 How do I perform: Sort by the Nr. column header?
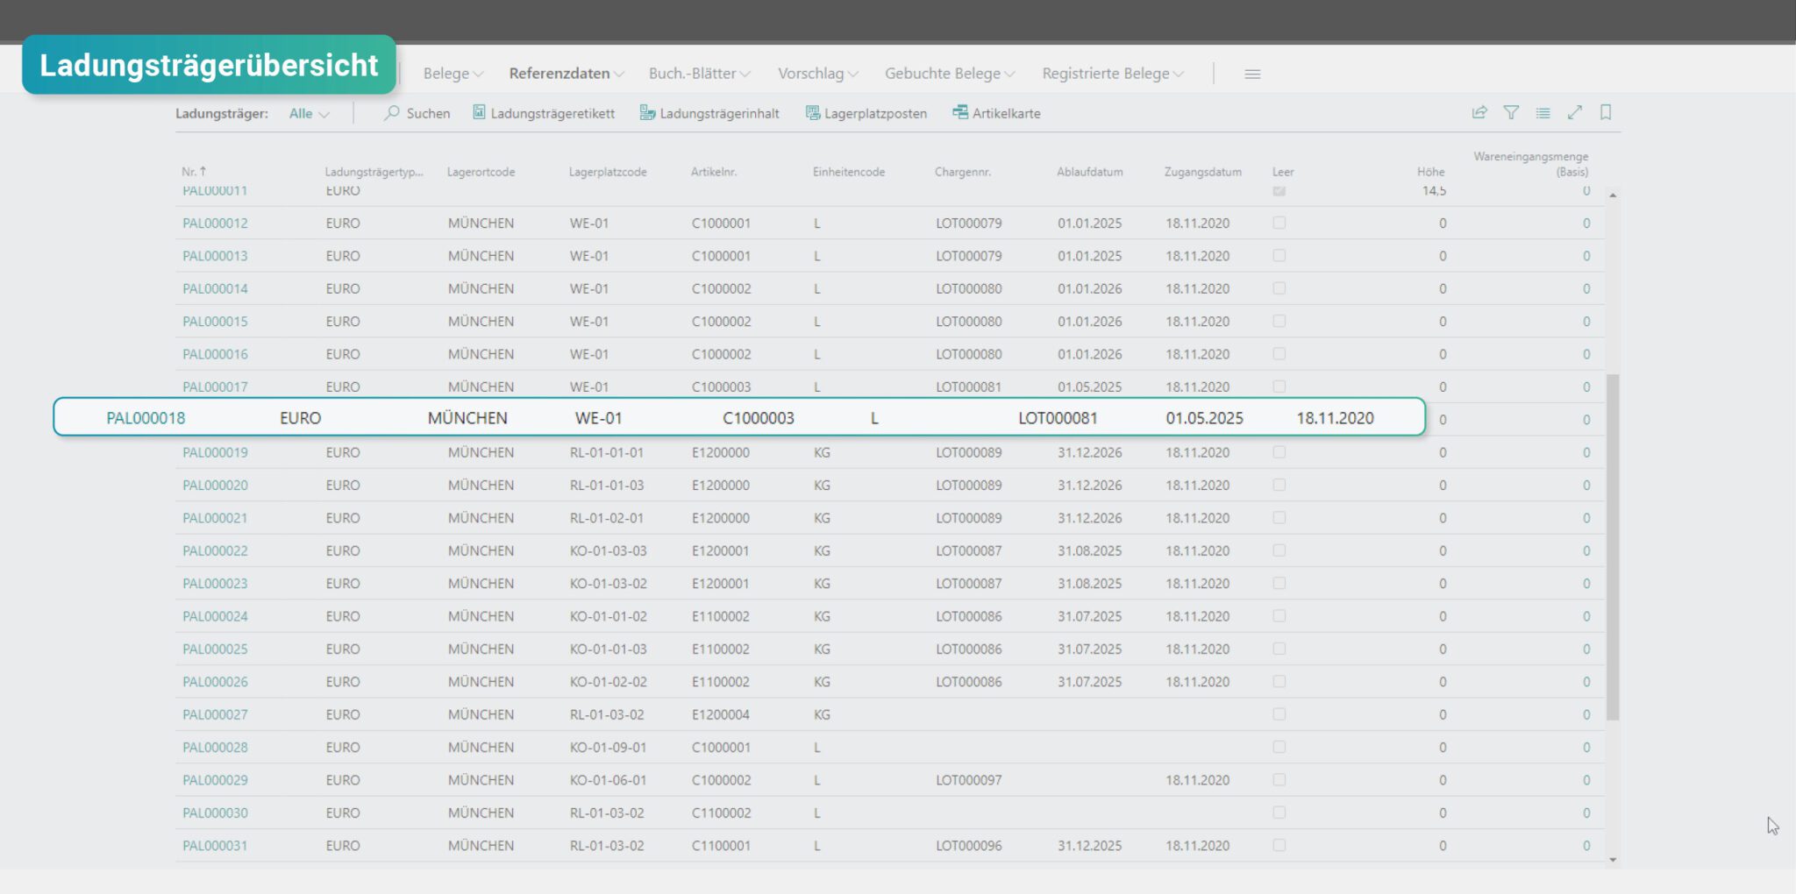(x=194, y=172)
